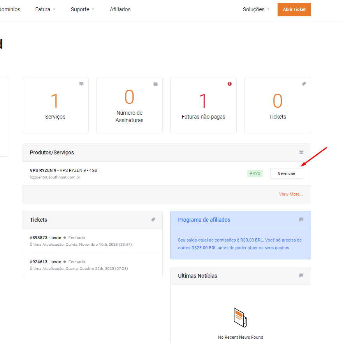Click the tag icon in Tickets card
343x343 pixels.
point(304,84)
